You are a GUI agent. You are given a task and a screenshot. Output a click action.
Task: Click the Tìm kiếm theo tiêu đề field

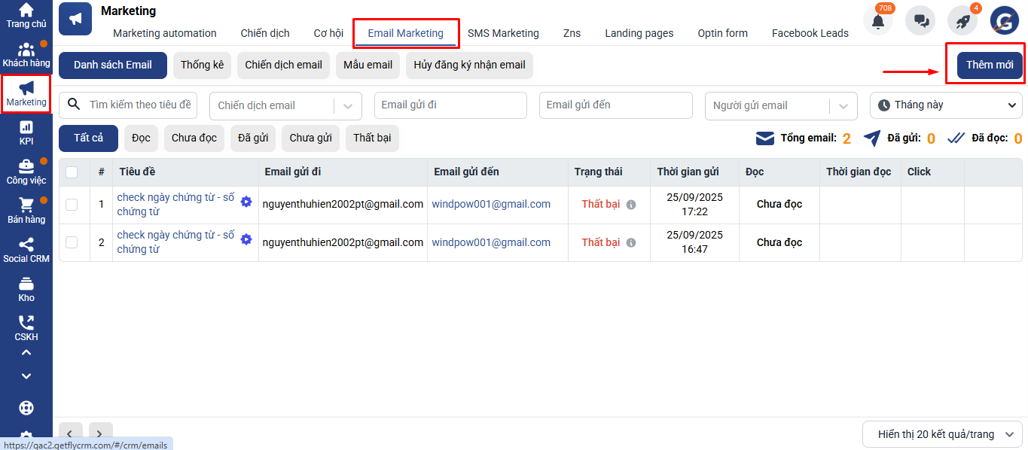pos(139,105)
